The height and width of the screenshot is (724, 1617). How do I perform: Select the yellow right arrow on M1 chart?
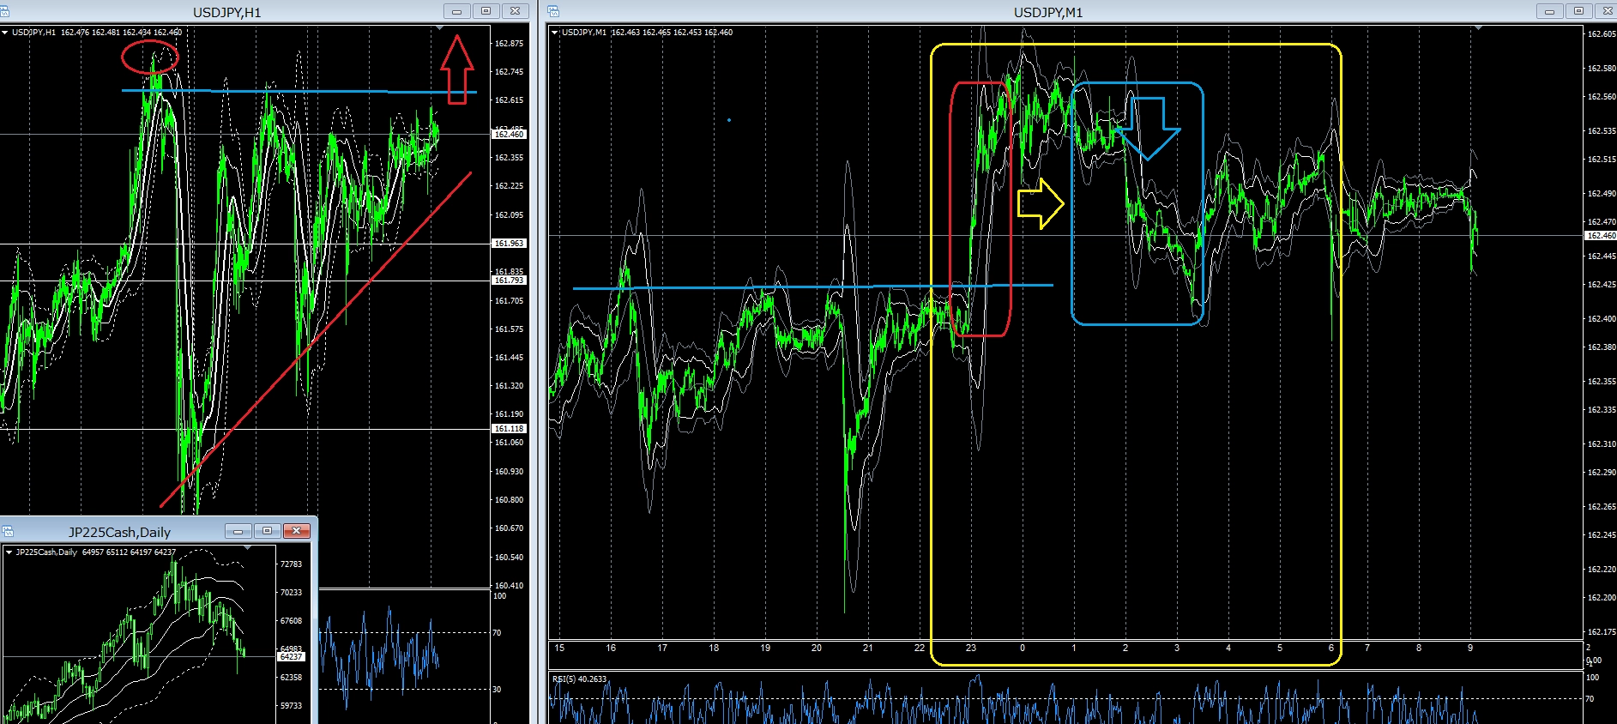pos(1041,204)
